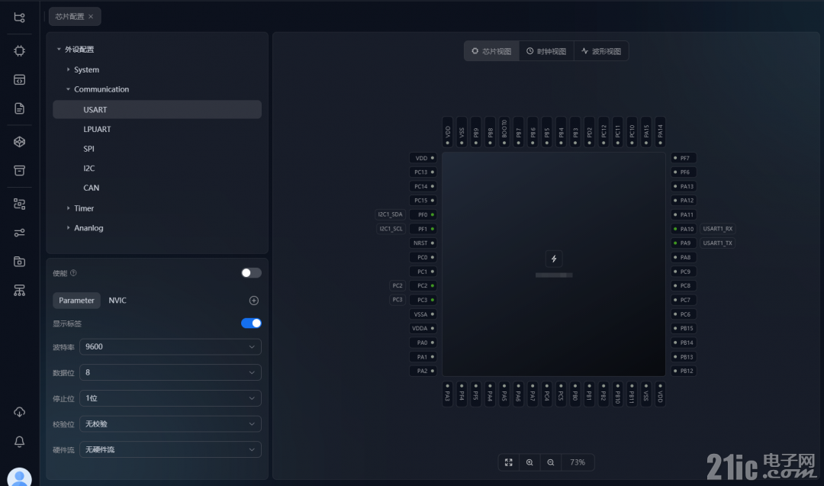Switch to the 波形视图 tab
This screenshot has width=824, height=486.
coord(601,51)
